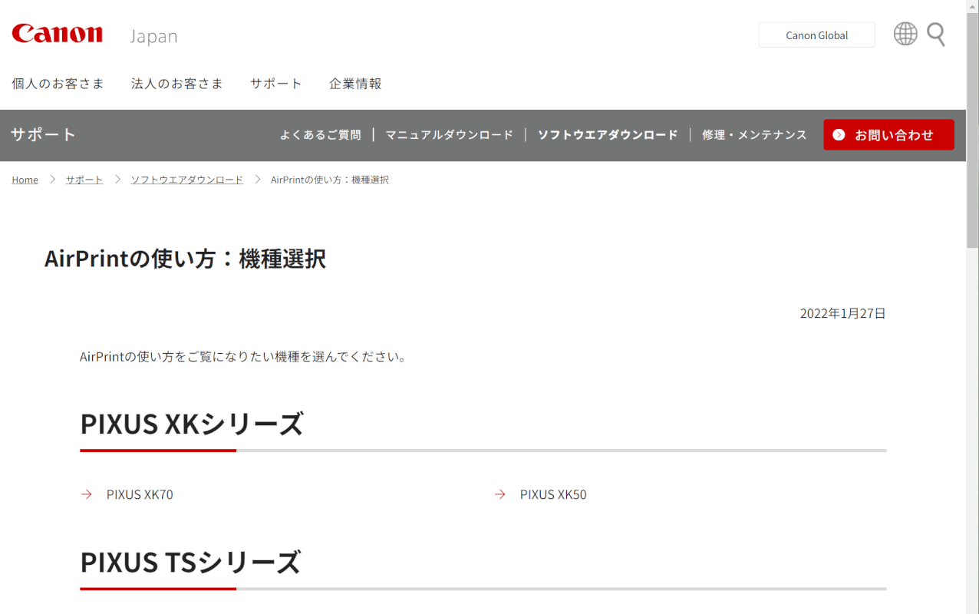
Task: Click the circle arrow icon in お問い合わせ
Action: (x=839, y=135)
